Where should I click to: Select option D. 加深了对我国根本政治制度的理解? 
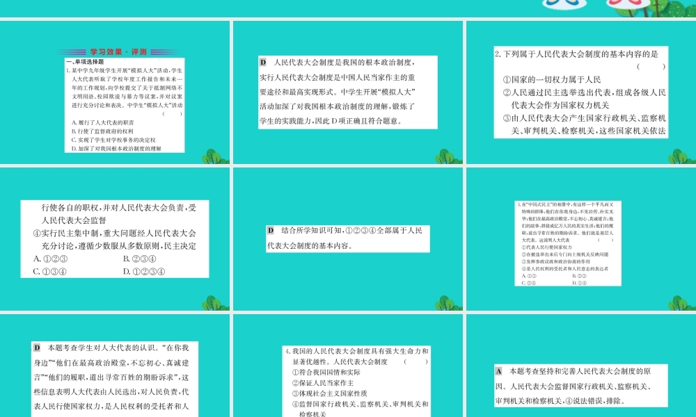pyautogui.click(x=116, y=149)
